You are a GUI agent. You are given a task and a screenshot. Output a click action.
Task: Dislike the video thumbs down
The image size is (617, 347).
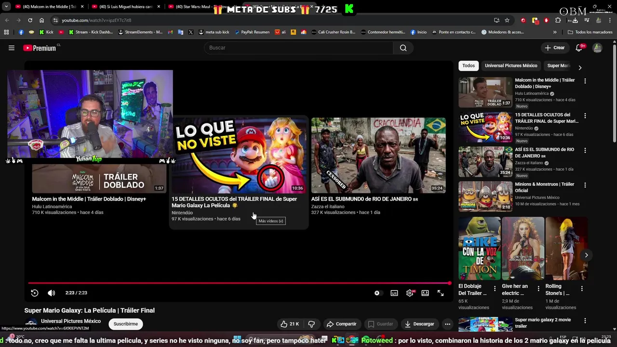311,324
